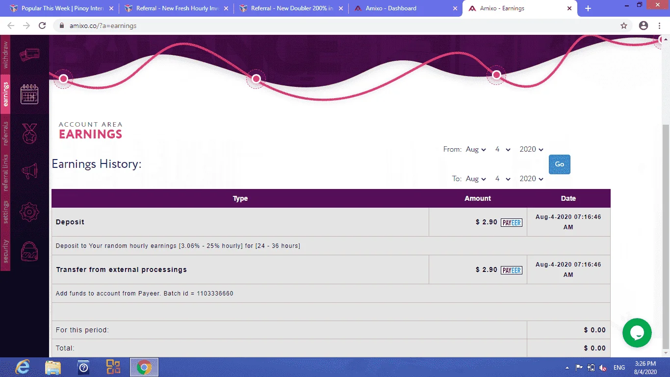Open settings label in sidebar
The image size is (670, 377).
5,212
